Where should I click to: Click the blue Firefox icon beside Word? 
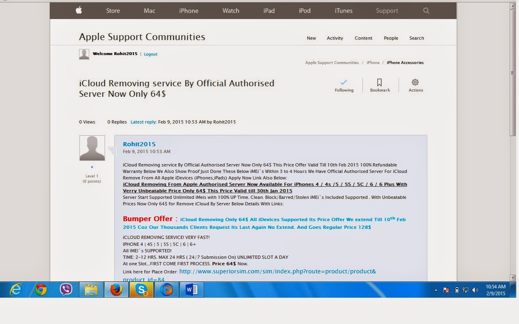(167, 290)
